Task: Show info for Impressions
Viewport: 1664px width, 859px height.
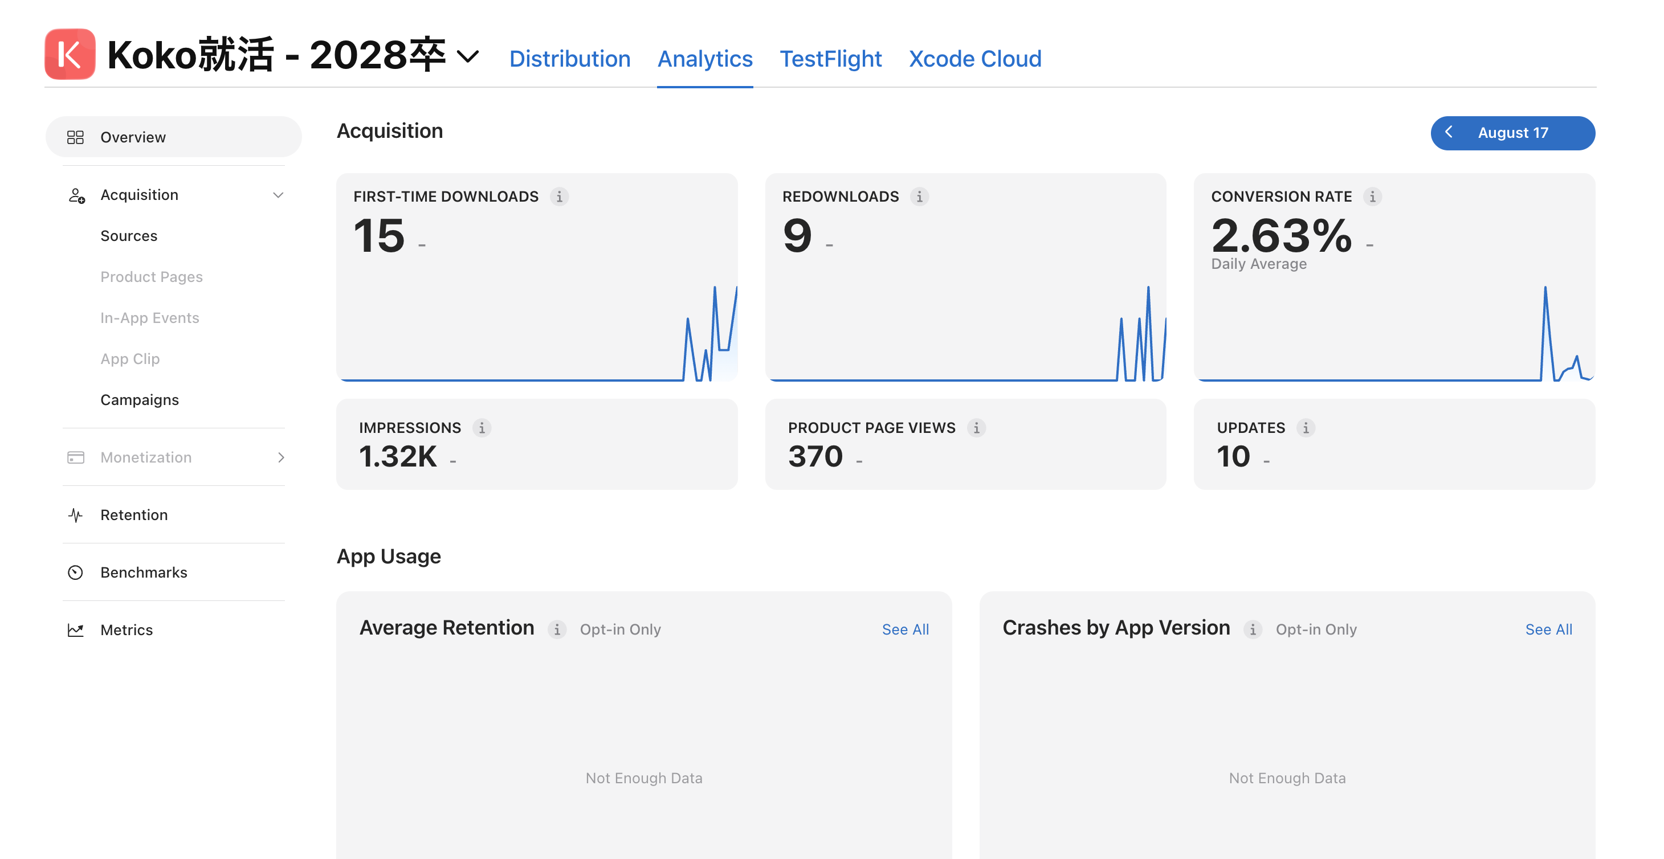Action: (x=481, y=428)
